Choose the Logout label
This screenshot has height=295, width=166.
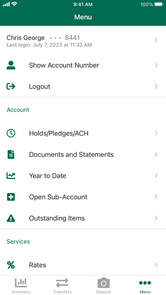click(39, 86)
